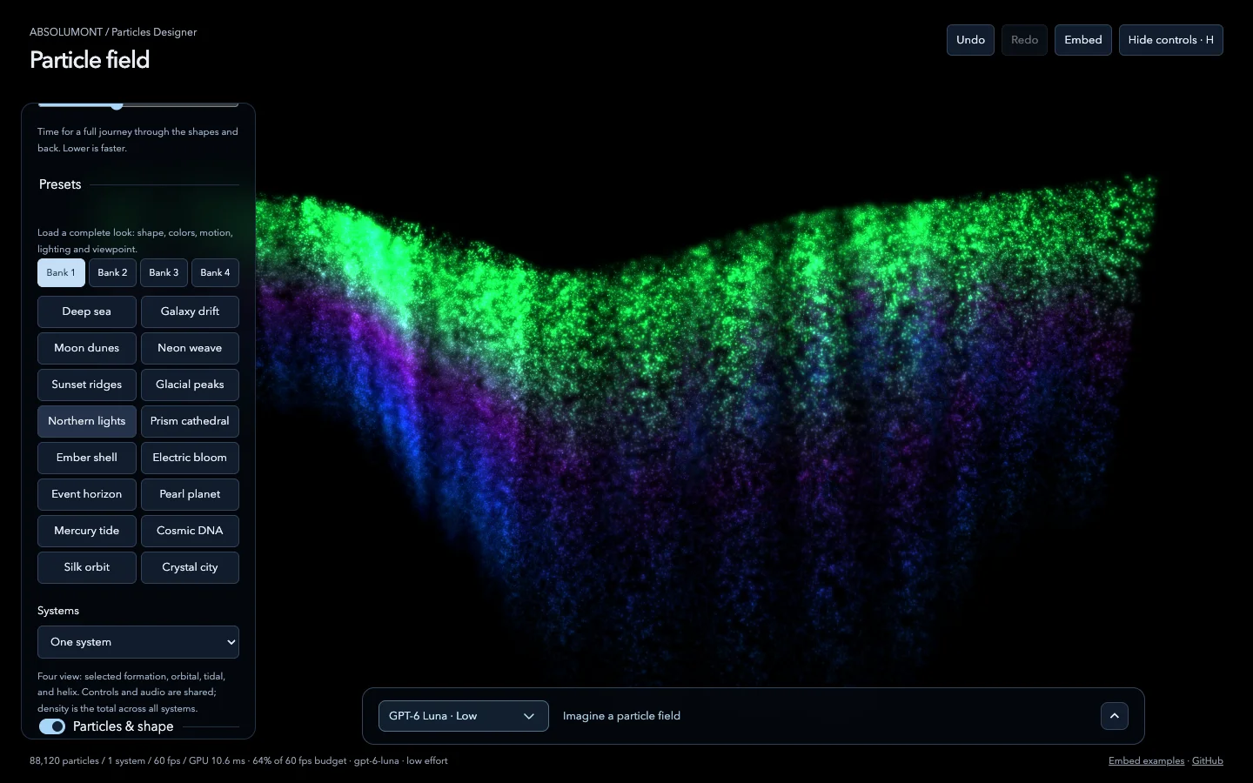Image resolution: width=1253 pixels, height=783 pixels.
Task: Load the Electric bloom preset
Action: (x=190, y=458)
